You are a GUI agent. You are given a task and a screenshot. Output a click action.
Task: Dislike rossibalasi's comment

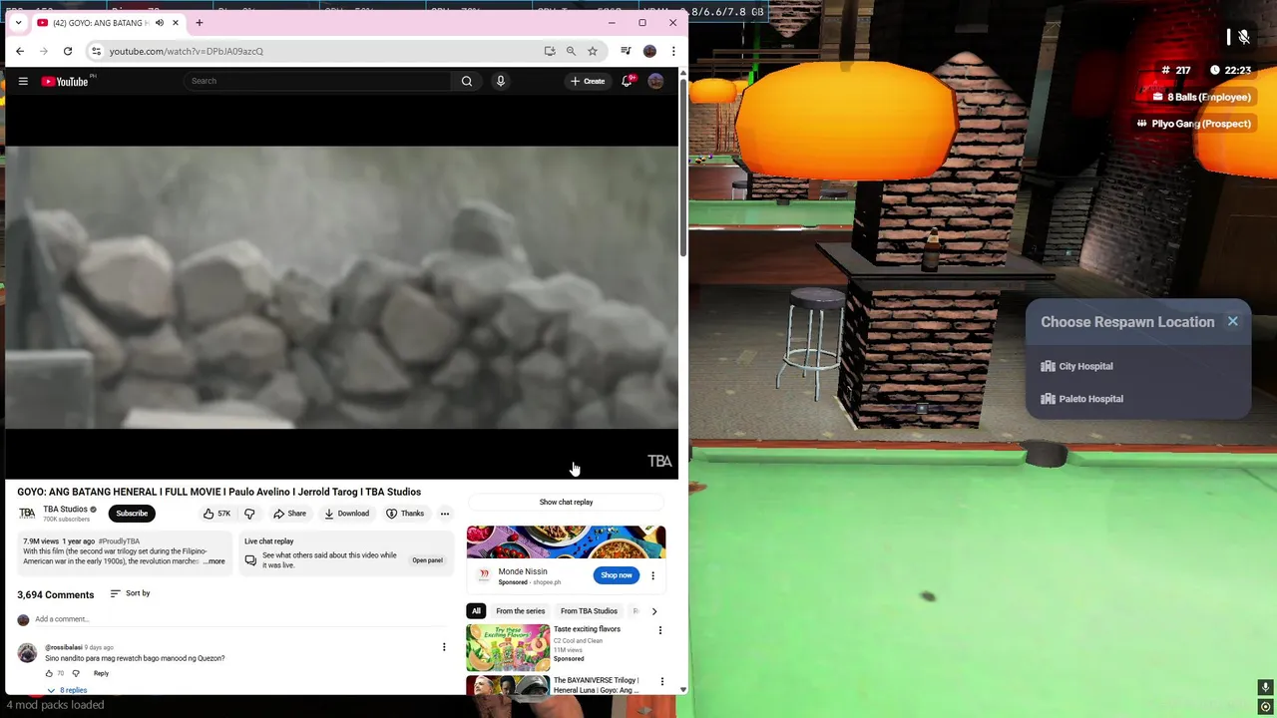pos(76,673)
